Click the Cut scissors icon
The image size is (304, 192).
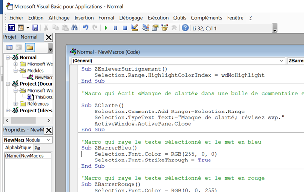46,28
